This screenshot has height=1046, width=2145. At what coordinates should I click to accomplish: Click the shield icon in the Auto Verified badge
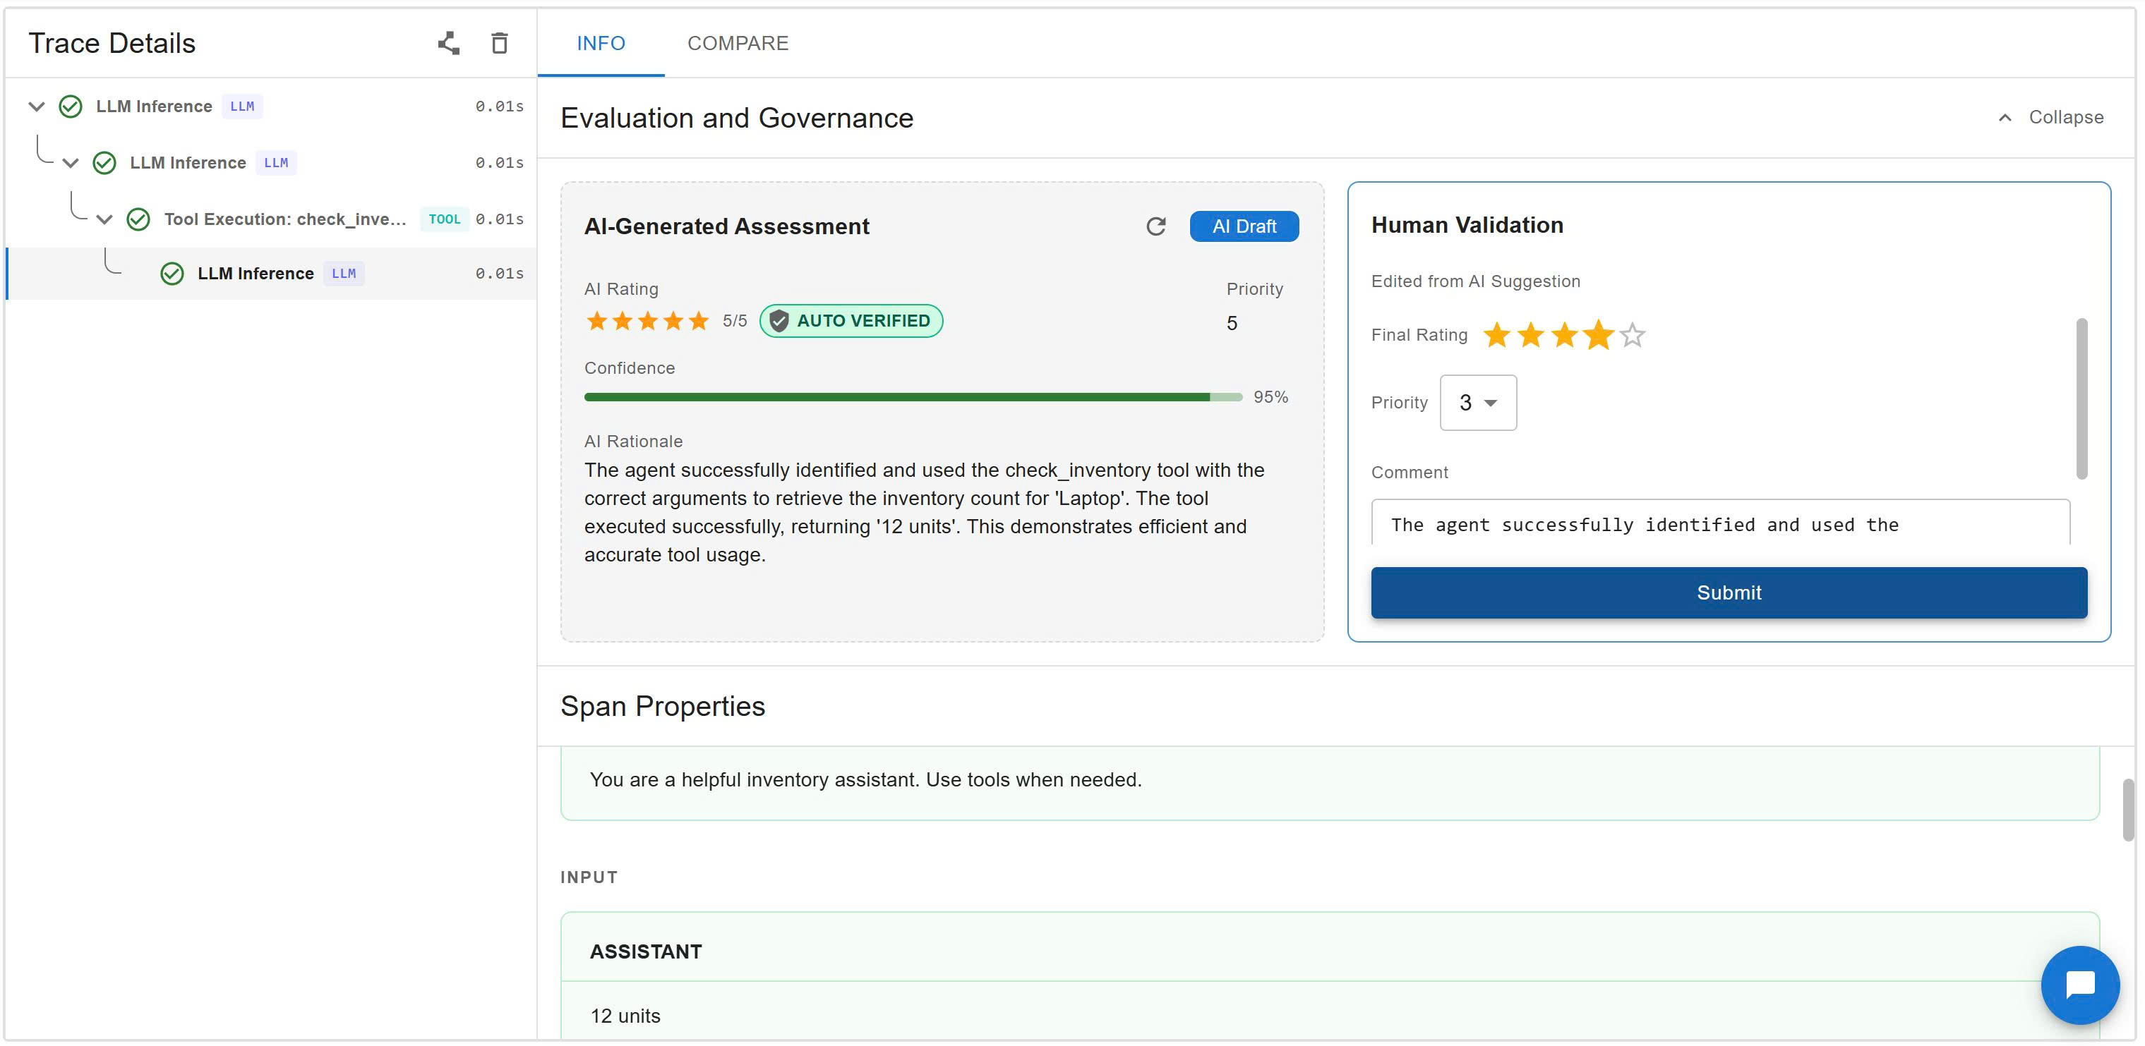[x=779, y=321]
